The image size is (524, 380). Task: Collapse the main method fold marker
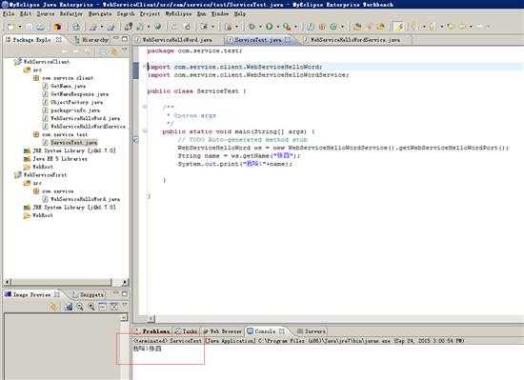[145, 131]
